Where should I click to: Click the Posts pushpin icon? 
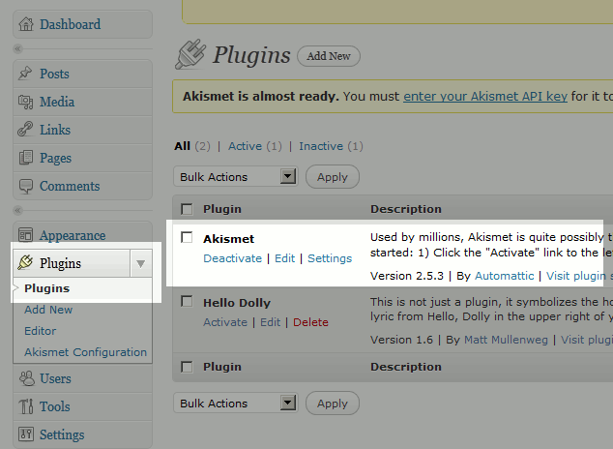click(26, 74)
